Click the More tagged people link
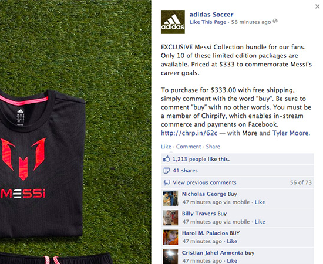The height and width of the screenshot is (264, 323). click(250, 133)
